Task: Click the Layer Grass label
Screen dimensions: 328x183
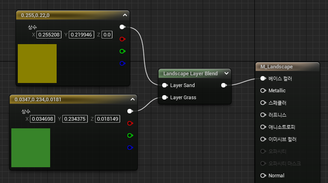Action: coord(183,97)
